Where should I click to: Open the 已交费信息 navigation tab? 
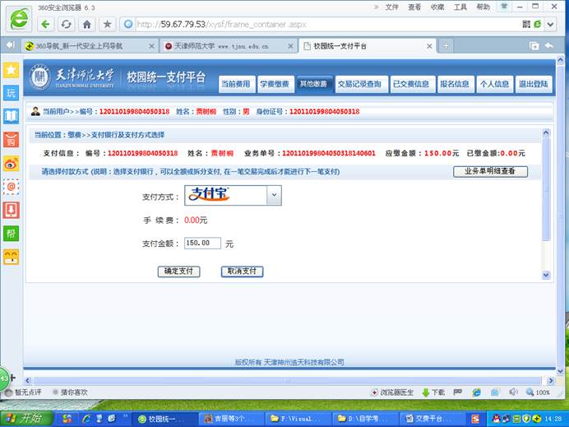[x=412, y=84]
